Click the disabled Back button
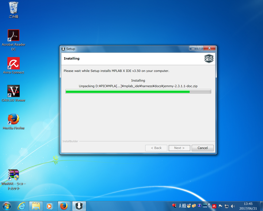This screenshot has width=263, height=211. click(x=156, y=148)
